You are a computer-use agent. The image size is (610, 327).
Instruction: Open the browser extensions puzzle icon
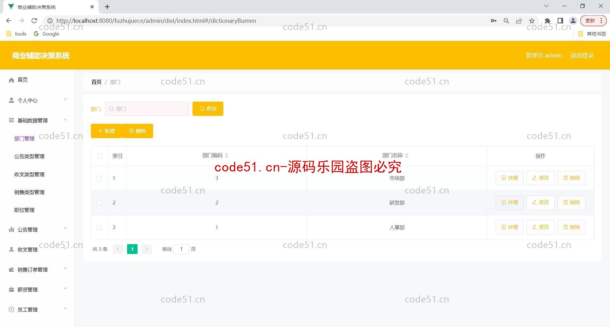click(547, 21)
